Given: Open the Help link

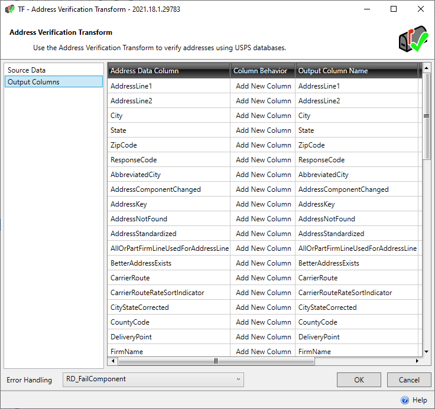Looking at the screenshot, I should tap(420, 400).
